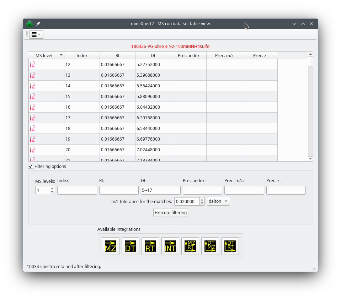Open the MZ/RT integration tool

pos(190,246)
